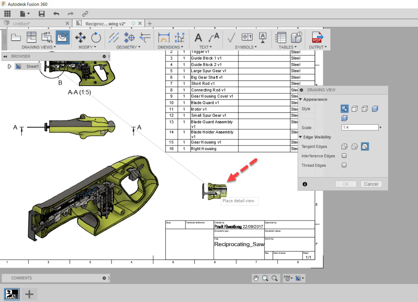Viewport: 418px width, 302px height.
Task: Click inside the Scale value field
Action: [x=360, y=127]
